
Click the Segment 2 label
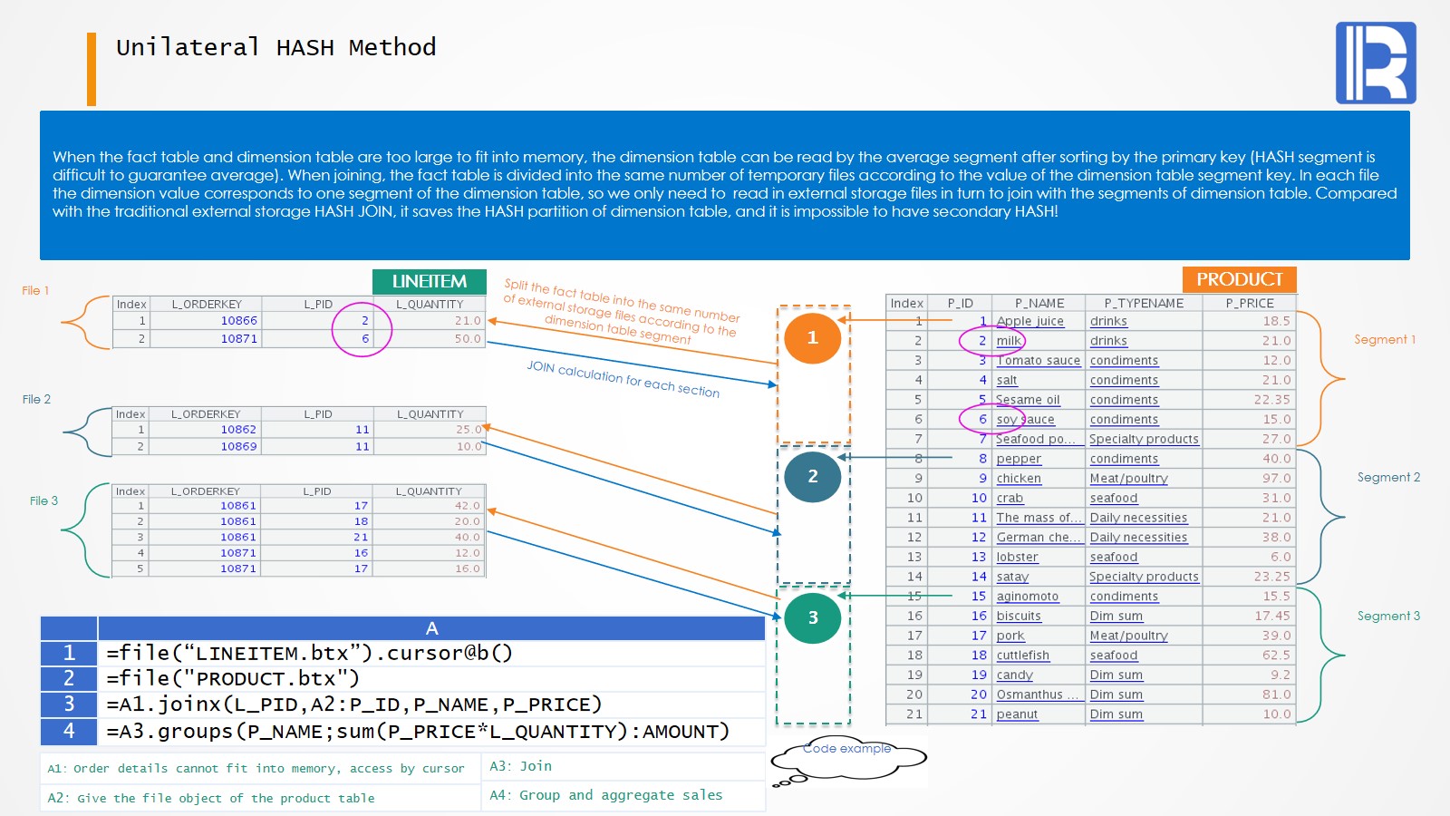coord(1388,478)
